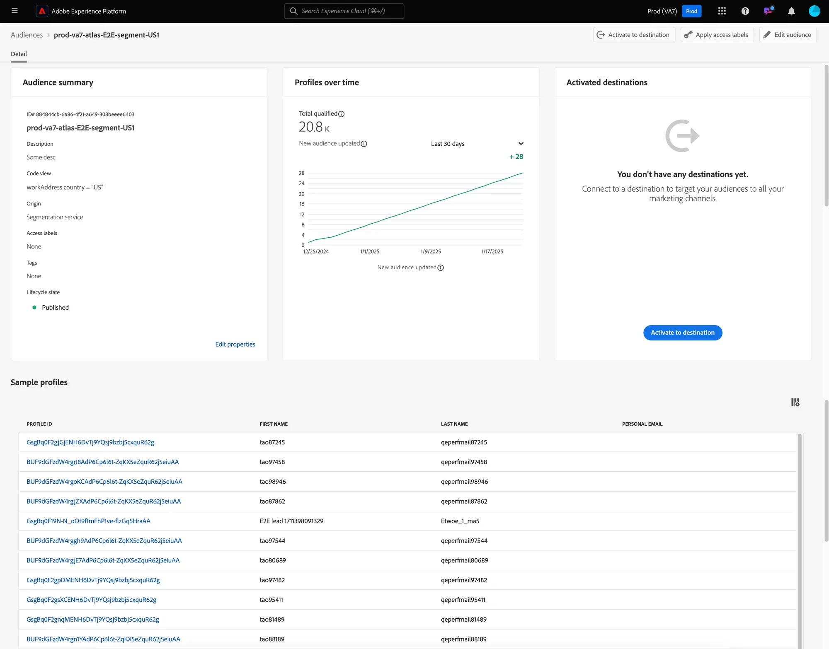
Task: Open the Prod (VA7) sandbox selector
Action: [x=662, y=11]
